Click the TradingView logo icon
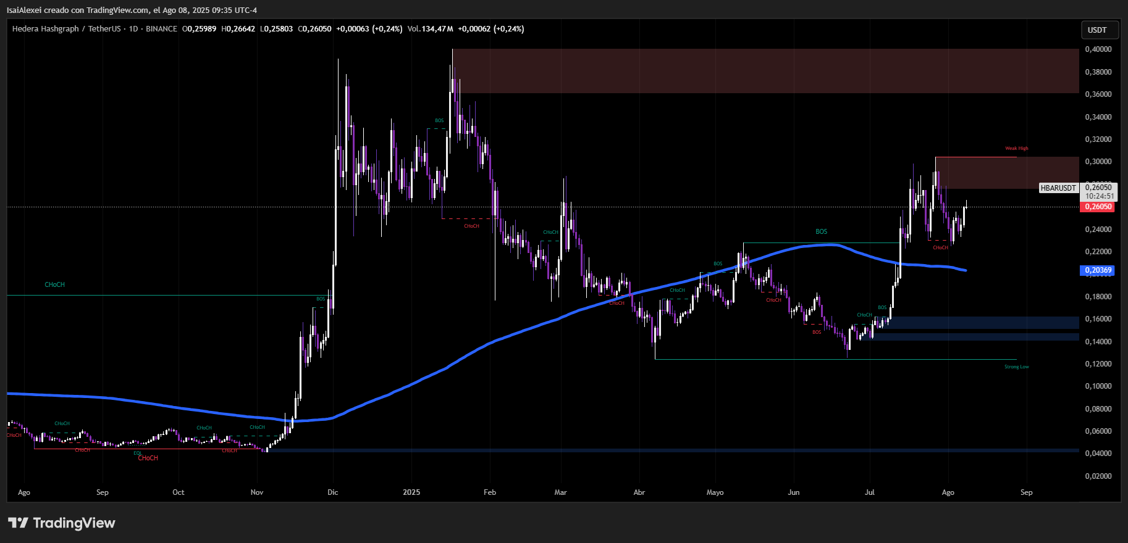Image resolution: width=1128 pixels, height=543 pixels. [x=18, y=523]
